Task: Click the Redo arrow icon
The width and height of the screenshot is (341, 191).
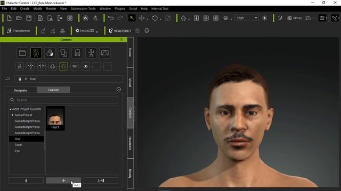Action: pos(120,18)
